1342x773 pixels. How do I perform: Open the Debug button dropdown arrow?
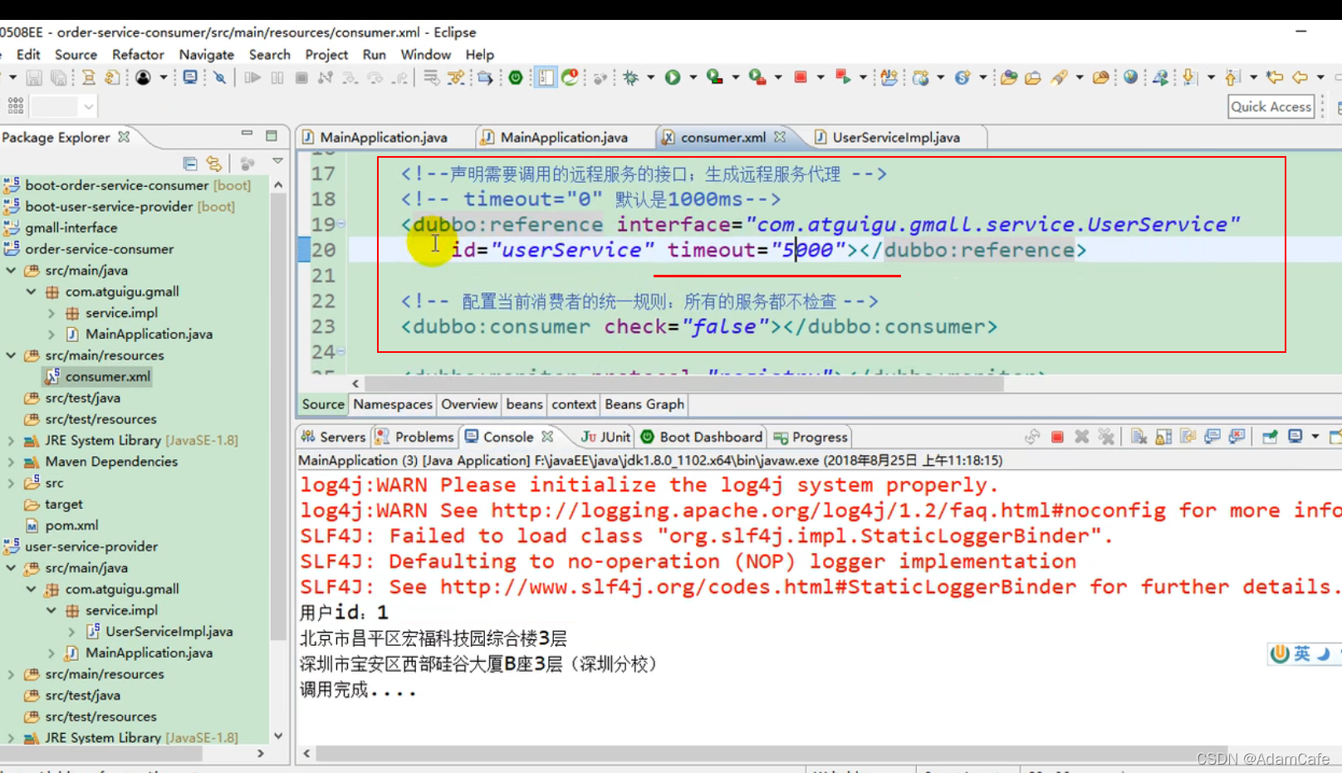point(650,77)
